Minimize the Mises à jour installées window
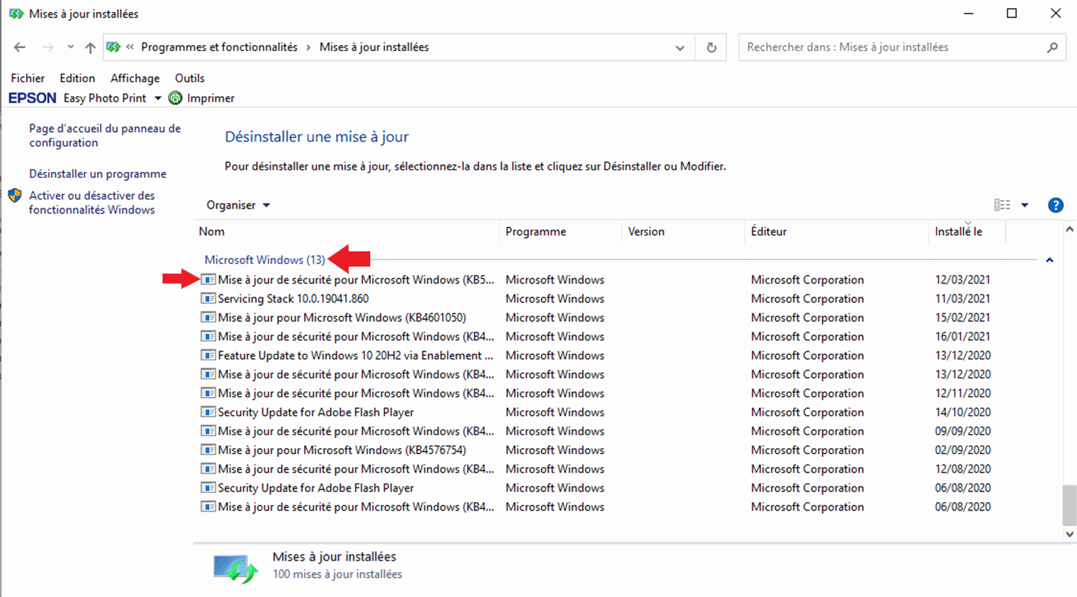 pyautogui.click(x=968, y=13)
